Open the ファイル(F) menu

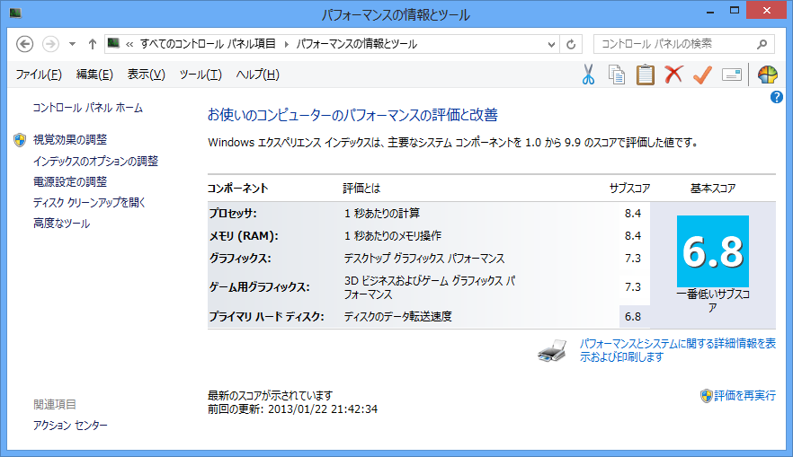[x=39, y=75]
